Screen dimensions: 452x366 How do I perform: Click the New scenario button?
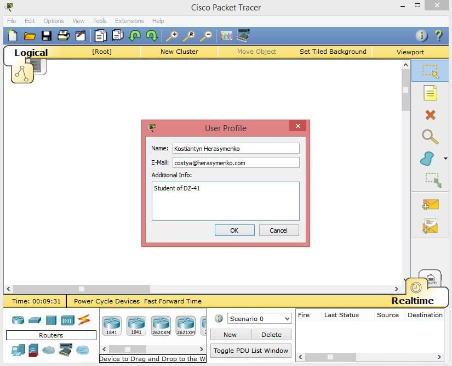click(x=230, y=335)
